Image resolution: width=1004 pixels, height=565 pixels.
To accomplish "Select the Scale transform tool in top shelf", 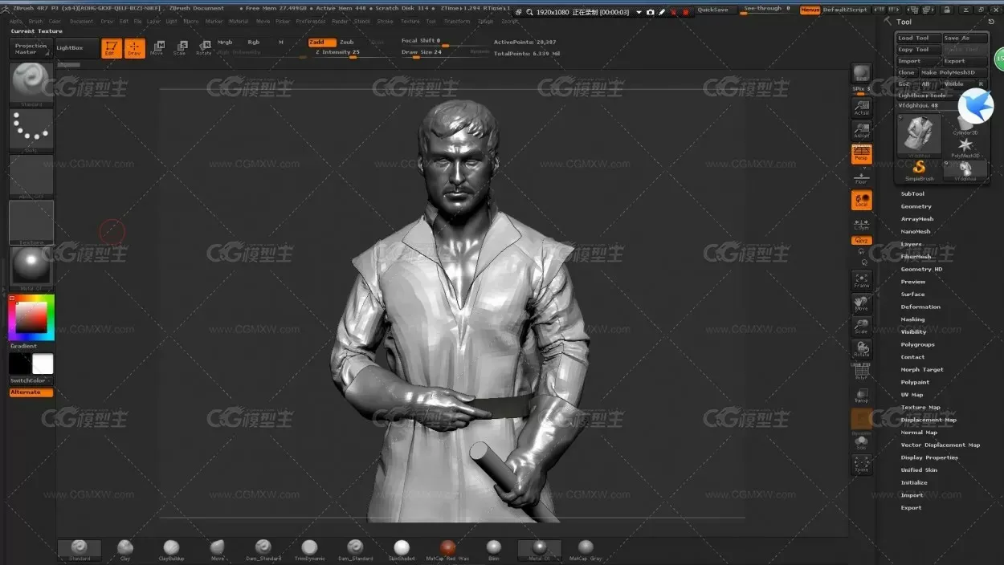I will (x=180, y=48).
